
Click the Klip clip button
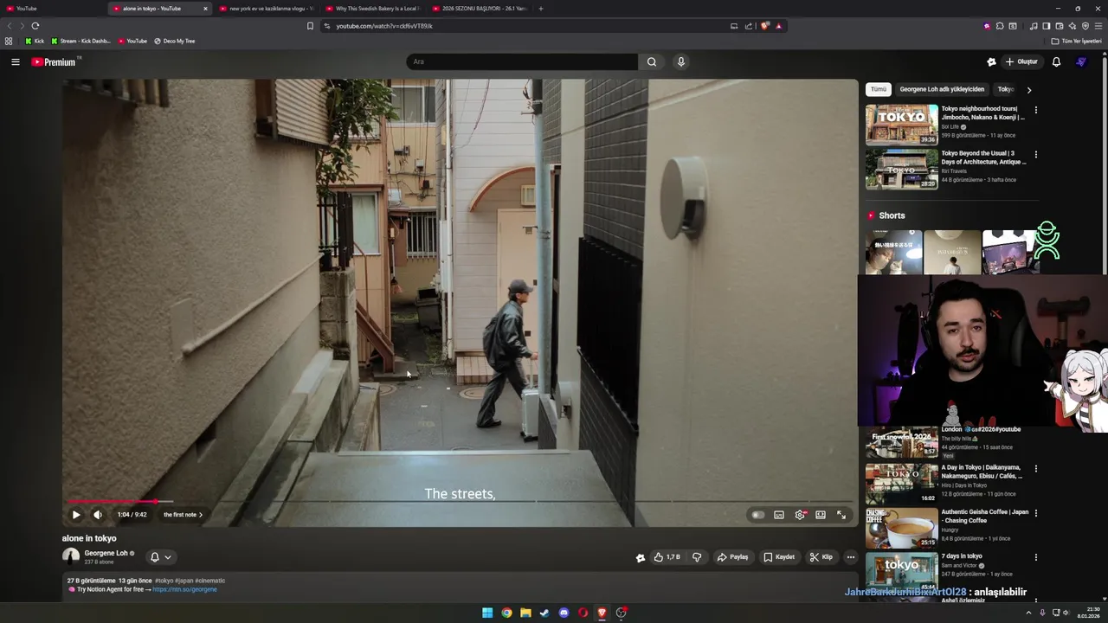point(821,557)
